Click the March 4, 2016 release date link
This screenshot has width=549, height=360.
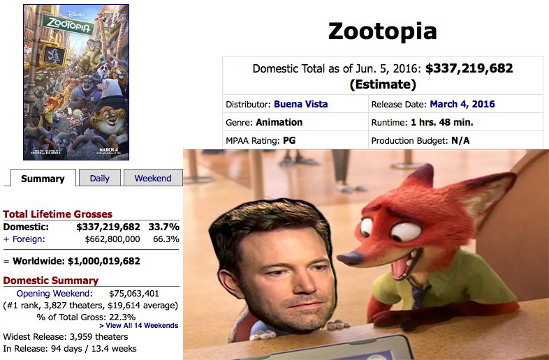point(462,104)
